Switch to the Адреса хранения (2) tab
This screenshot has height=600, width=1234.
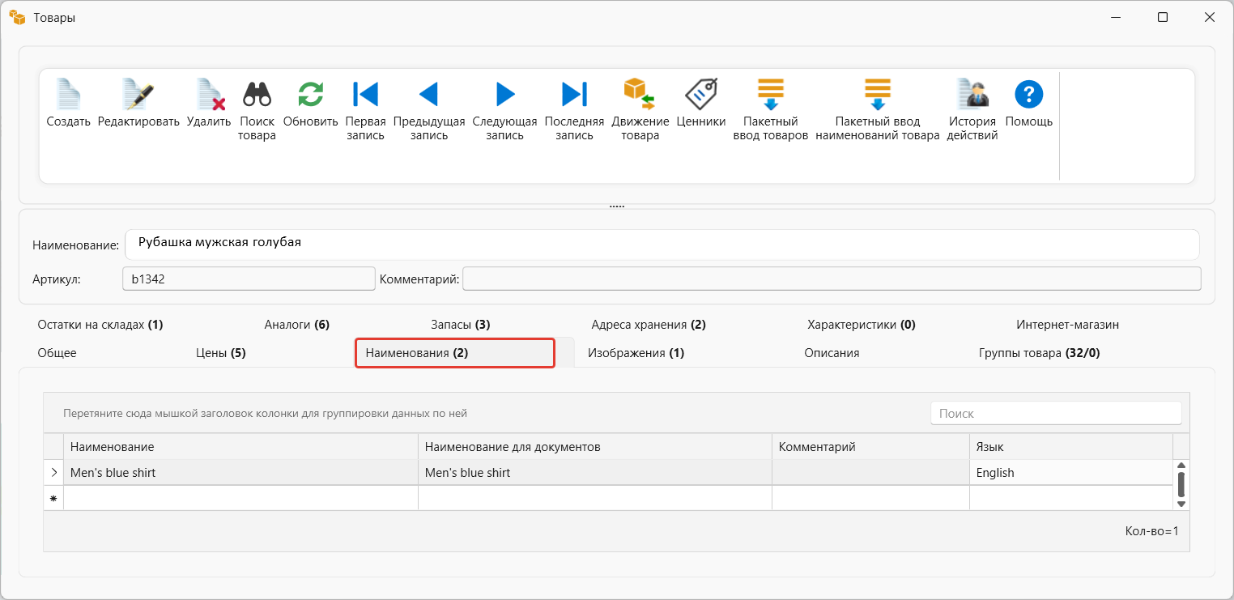[x=649, y=325]
